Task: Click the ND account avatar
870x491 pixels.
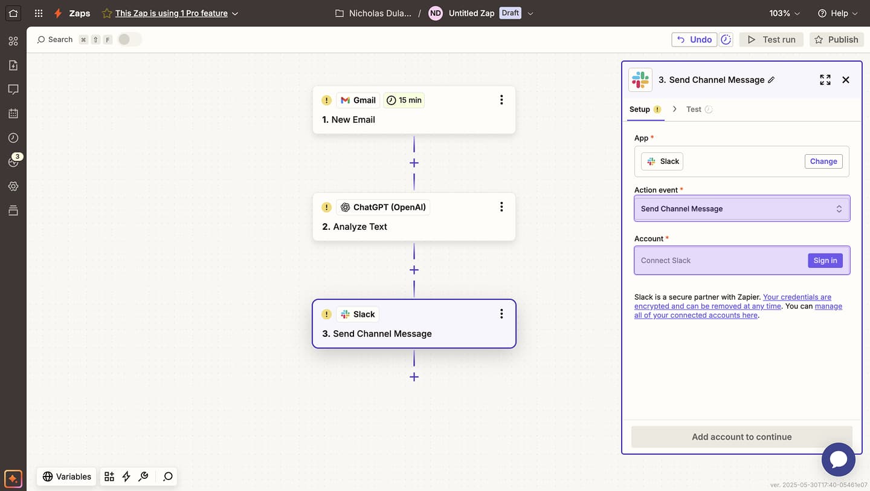Action: point(436,13)
